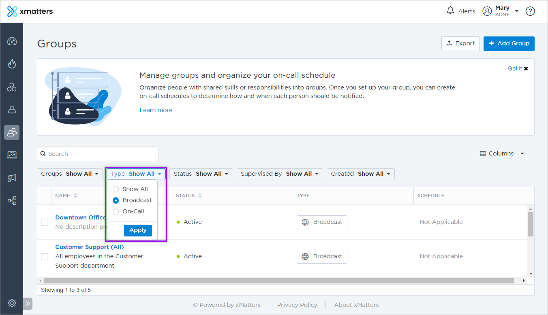Open the Customer Support (All) group link

90,247
